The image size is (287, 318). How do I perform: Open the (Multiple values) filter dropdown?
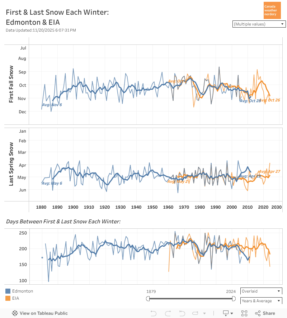(x=259, y=24)
